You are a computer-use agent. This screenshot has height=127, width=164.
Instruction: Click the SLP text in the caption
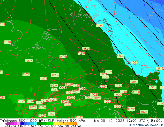pos(51,121)
